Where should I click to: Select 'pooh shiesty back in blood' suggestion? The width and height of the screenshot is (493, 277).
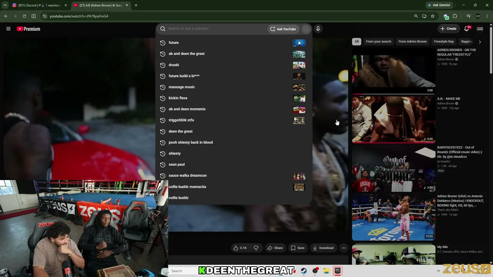point(234,142)
